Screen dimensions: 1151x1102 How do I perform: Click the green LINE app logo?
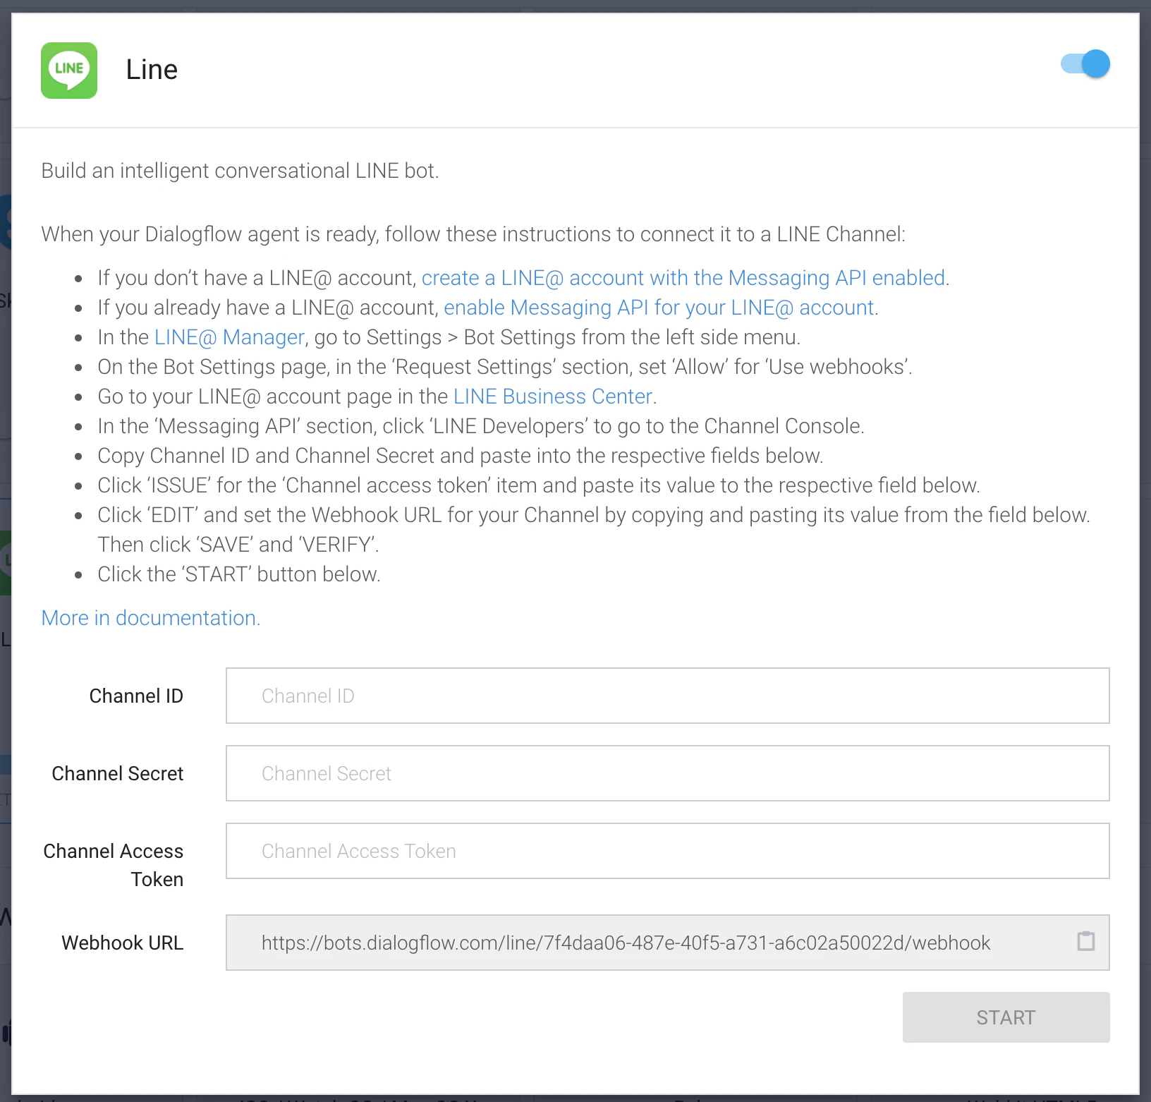click(69, 71)
